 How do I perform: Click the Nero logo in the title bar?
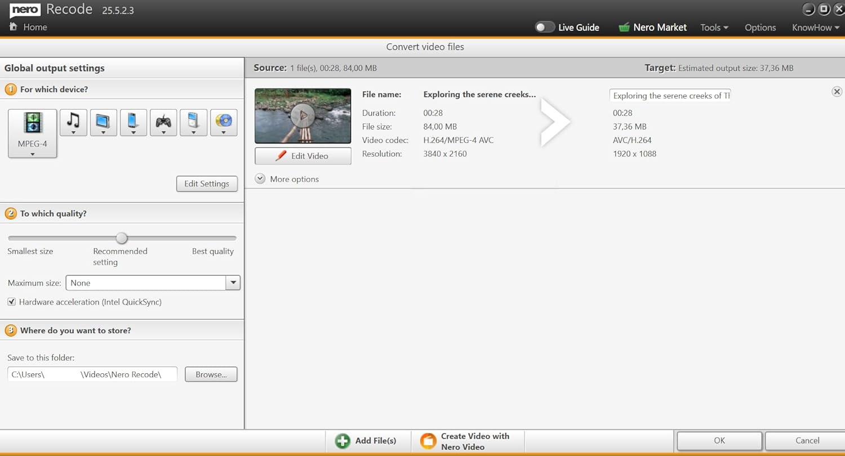click(25, 10)
